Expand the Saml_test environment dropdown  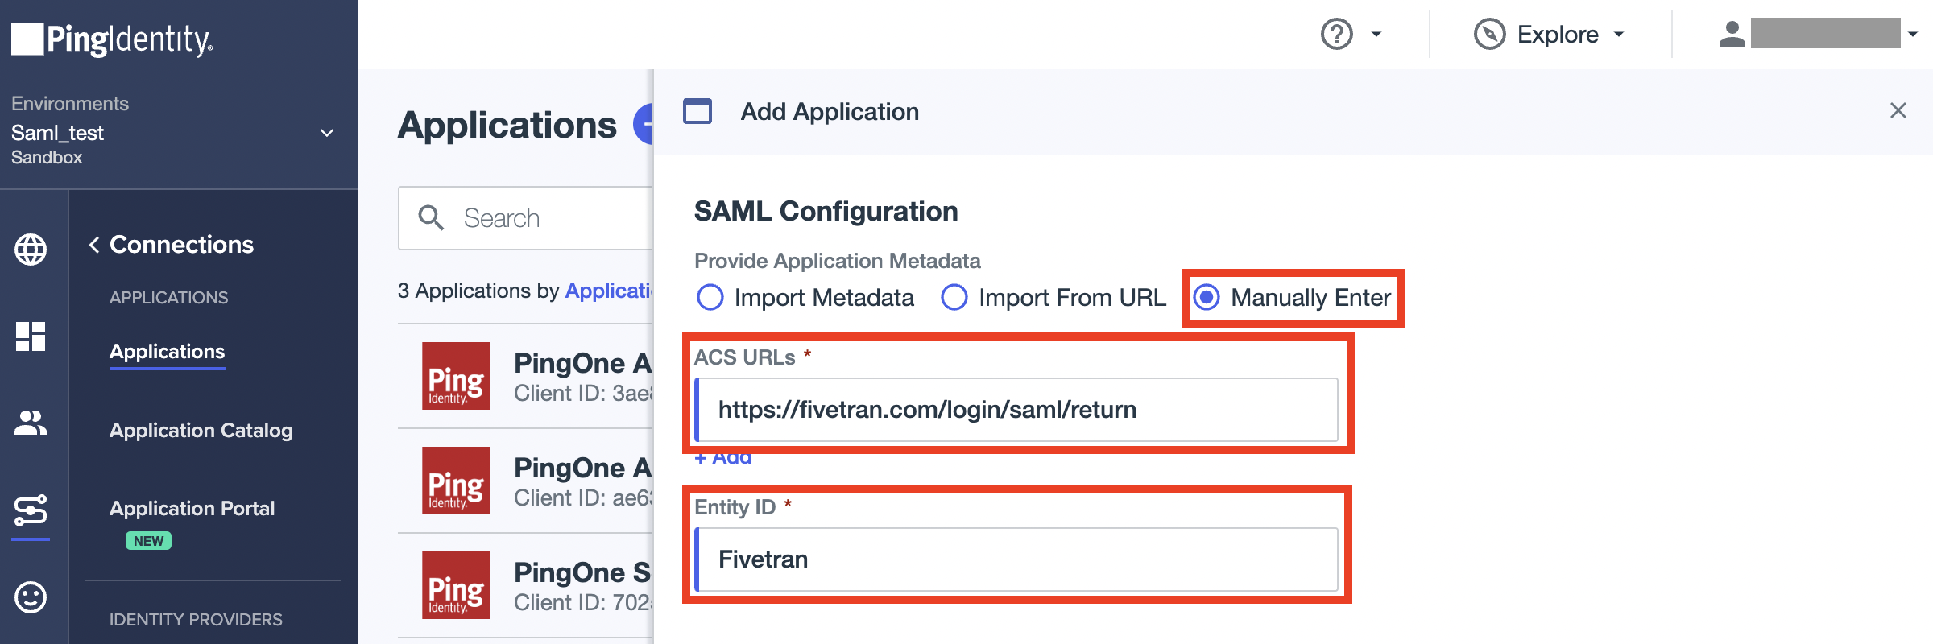(x=327, y=133)
